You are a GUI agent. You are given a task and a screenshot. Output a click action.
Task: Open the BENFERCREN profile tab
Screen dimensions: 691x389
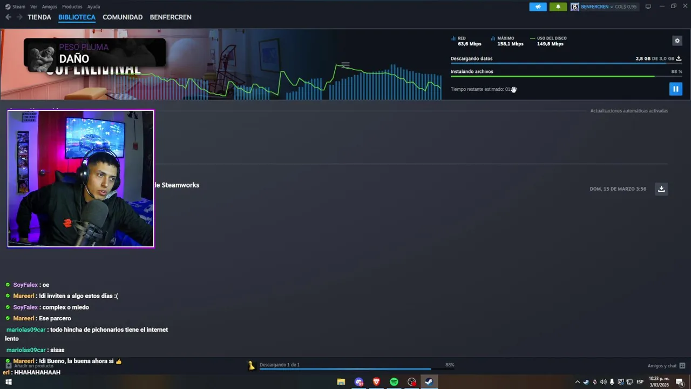171,17
